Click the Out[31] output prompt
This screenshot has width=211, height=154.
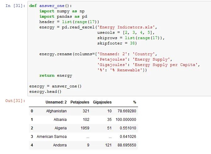click(x=15, y=101)
